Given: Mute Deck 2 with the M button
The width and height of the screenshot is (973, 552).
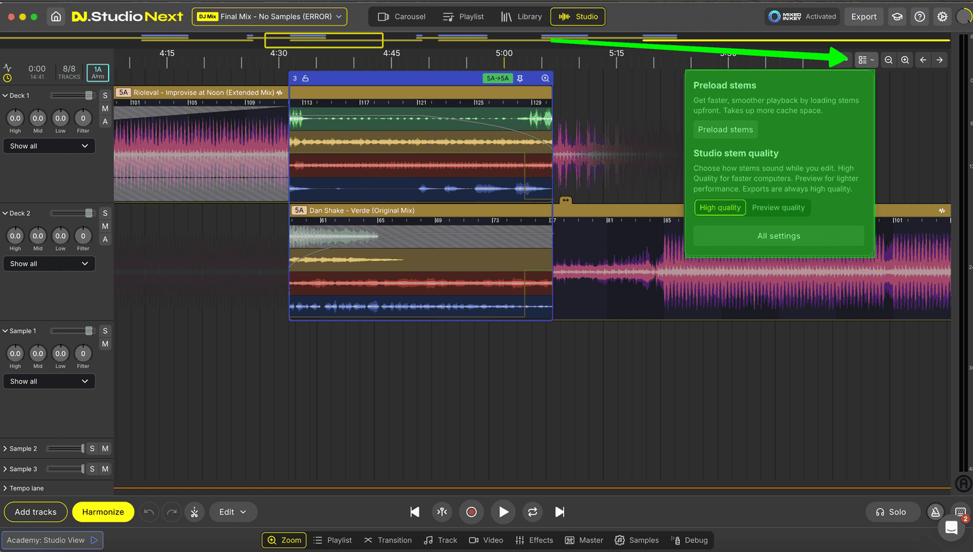Looking at the screenshot, I should (x=105, y=226).
